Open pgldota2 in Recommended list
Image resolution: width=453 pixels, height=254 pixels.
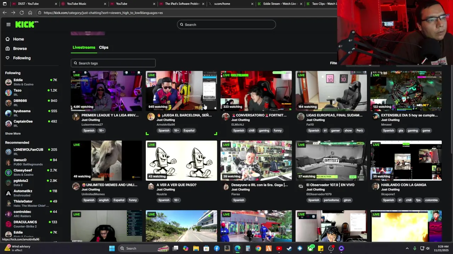point(31,183)
